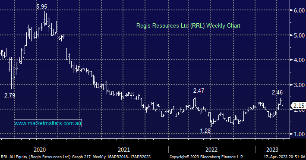Select the 2022 x-axis year label
The image size is (306, 160).
tap(211, 150)
